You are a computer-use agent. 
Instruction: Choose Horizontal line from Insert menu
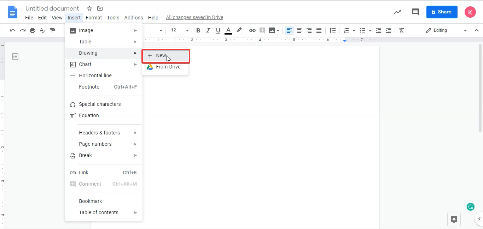(95, 76)
